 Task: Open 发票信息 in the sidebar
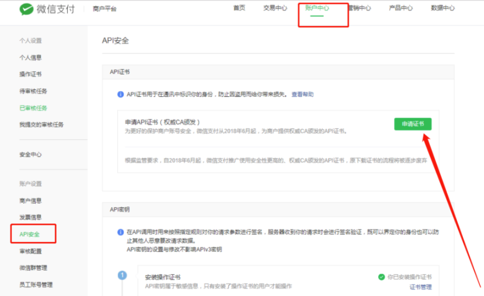[30, 217]
